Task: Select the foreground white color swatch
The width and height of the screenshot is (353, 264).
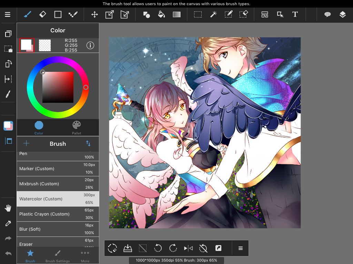Action: pos(27,45)
